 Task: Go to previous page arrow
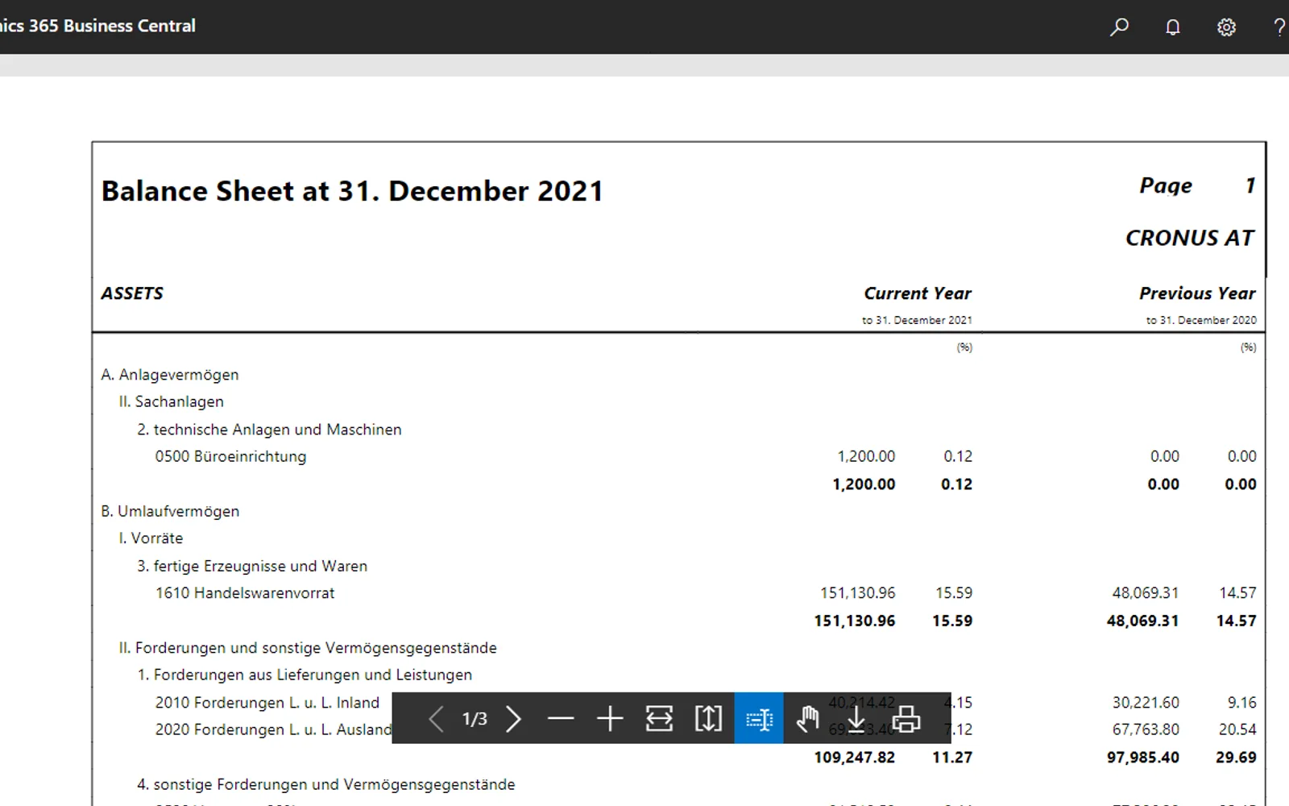(436, 718)
